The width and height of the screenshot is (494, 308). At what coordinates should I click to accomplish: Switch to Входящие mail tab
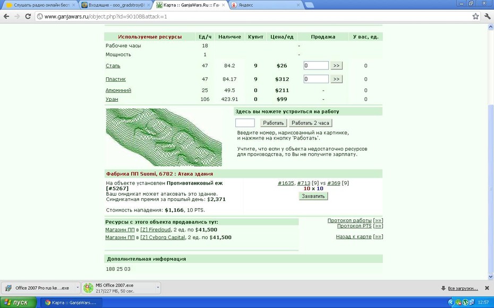pyautogui.click(x=116, y=5)
